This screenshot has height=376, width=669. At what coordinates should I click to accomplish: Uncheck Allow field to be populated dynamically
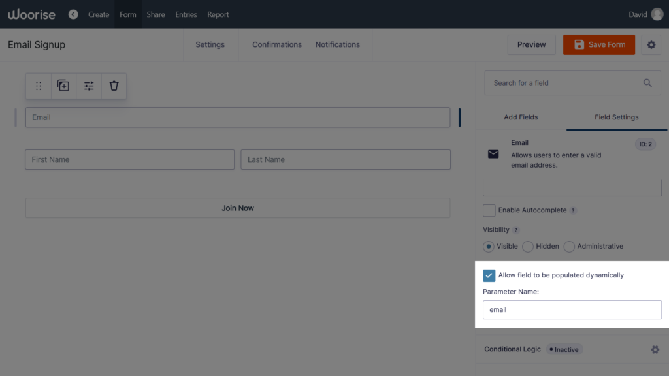[489, 275]
